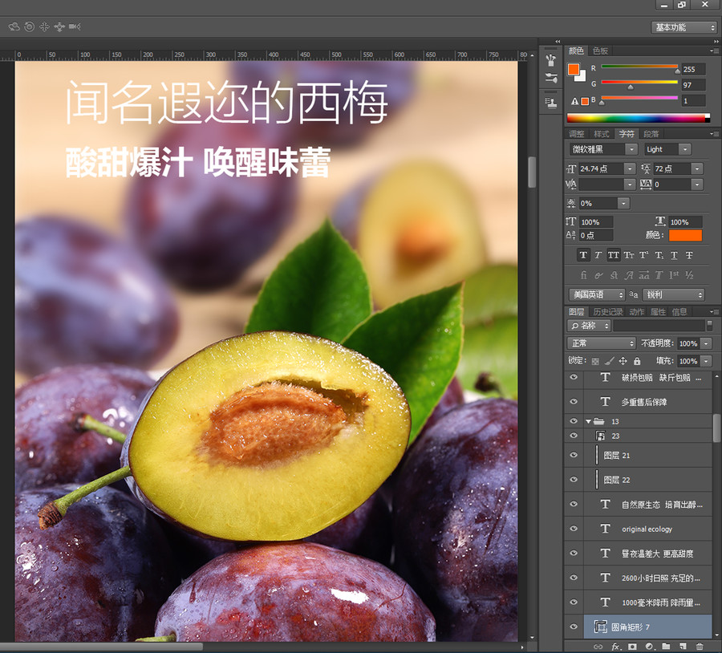Click the 3D rotate icon in options bar
Viewport: 722px width, 653px height.
click(x=14, y=26)
